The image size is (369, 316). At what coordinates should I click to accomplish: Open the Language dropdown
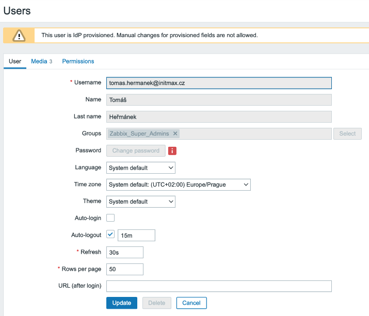[x=141, y=168]
